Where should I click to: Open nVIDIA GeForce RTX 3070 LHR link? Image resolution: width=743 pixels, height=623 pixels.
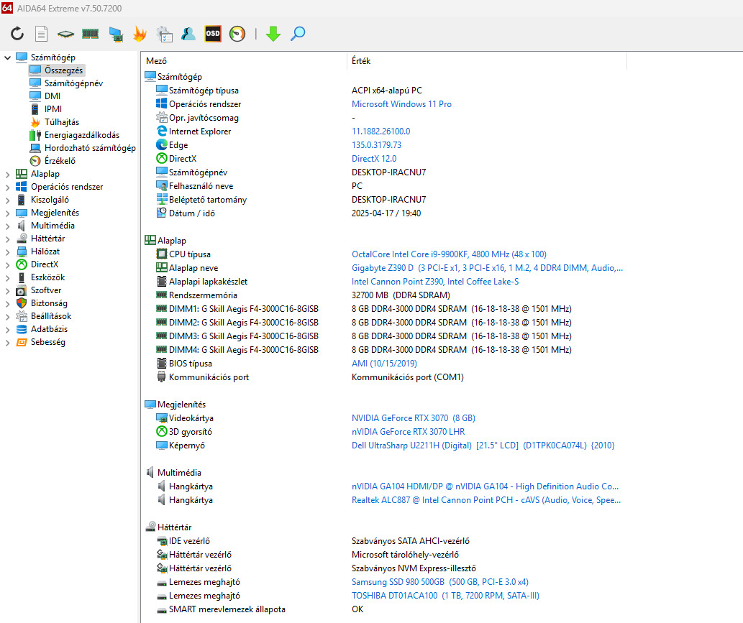[408, 432]
